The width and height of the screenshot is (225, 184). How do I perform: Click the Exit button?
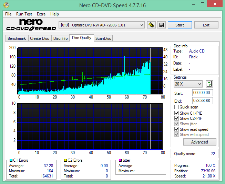(x=206, y=25)
